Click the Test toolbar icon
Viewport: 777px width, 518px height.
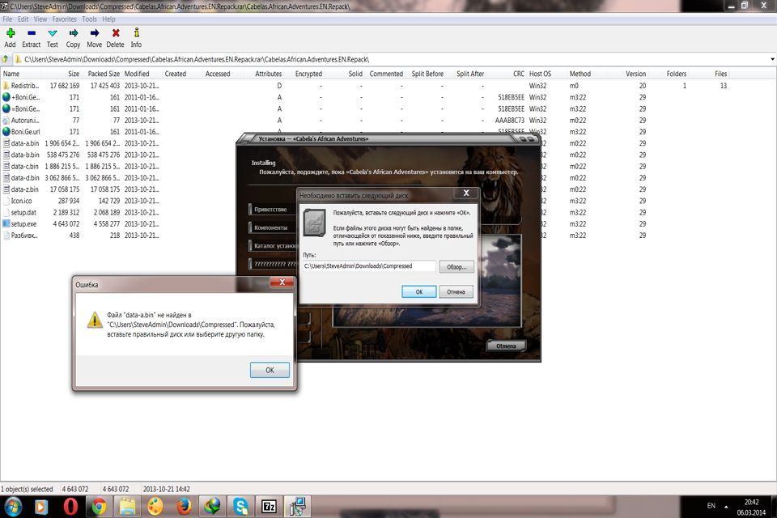(53, 33)
